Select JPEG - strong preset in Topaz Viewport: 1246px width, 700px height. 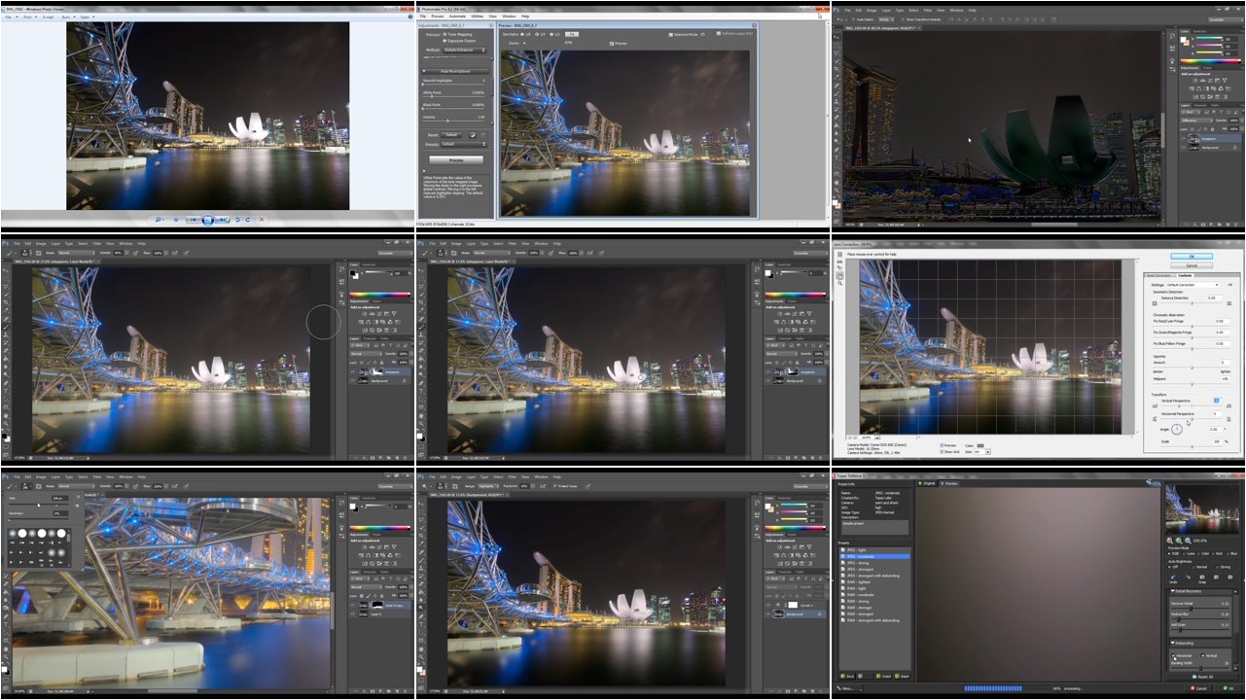coord(874,563)
